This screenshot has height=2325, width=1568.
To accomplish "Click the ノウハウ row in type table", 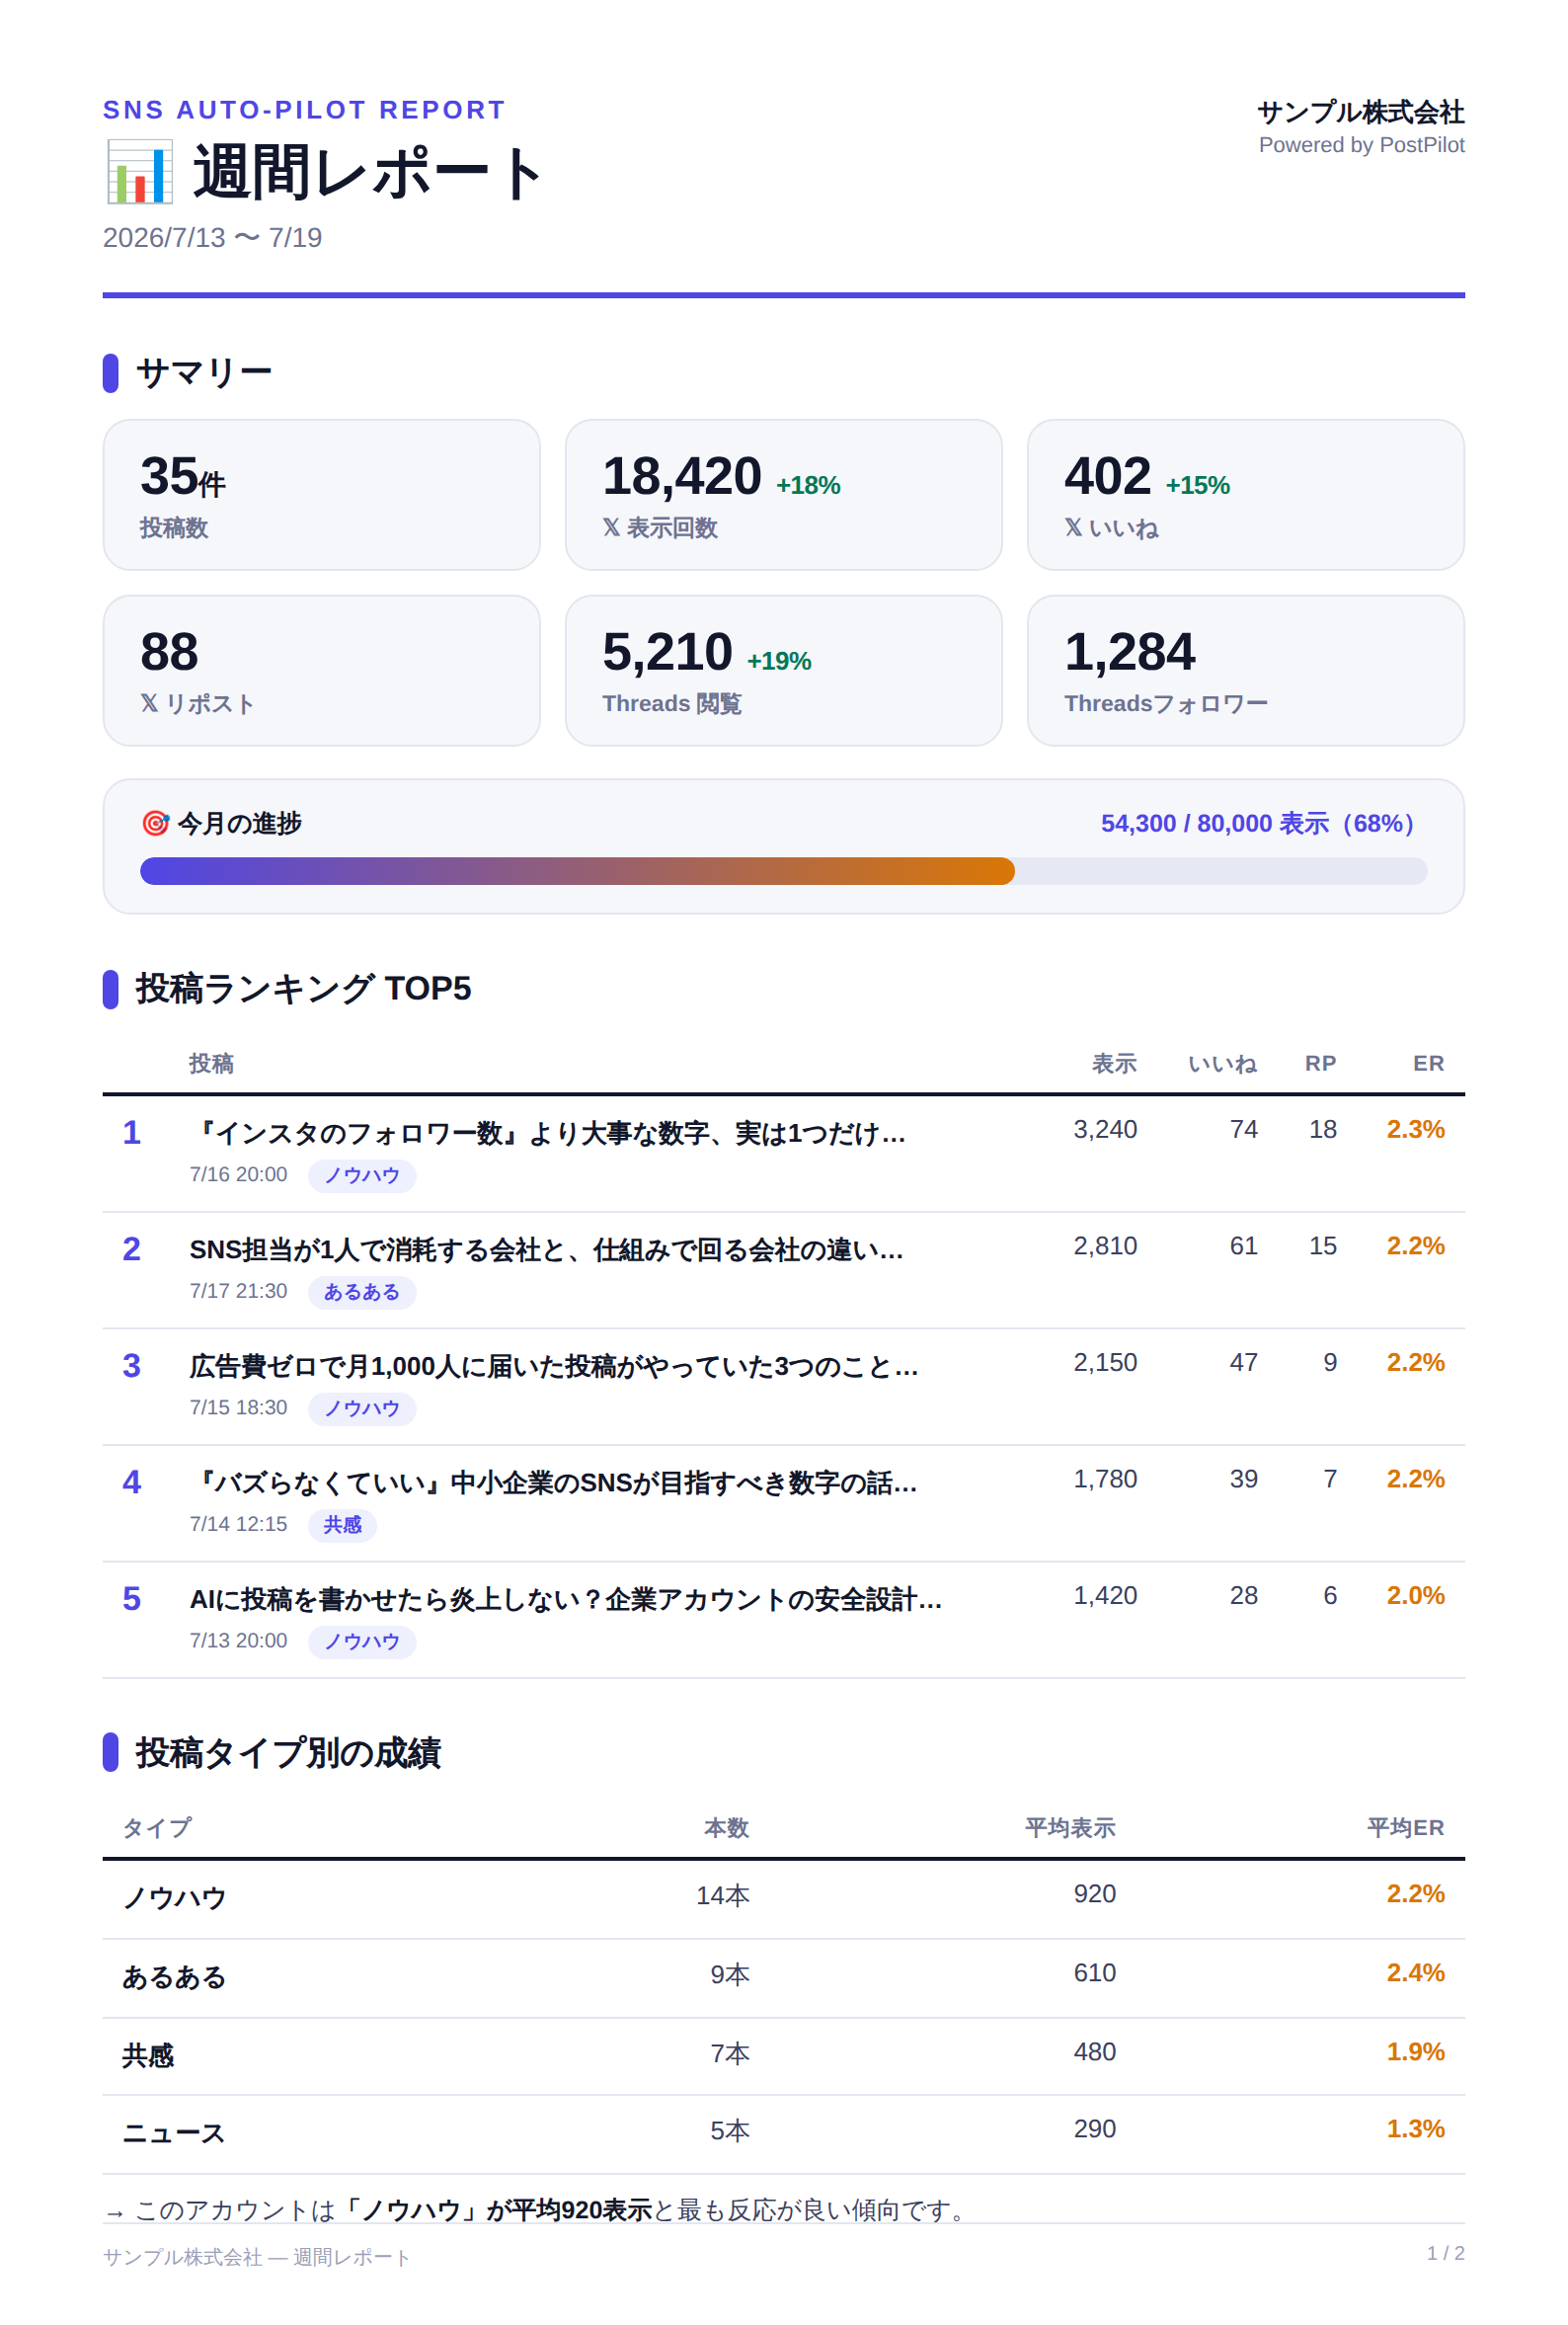I will click(x=783, y=1899).
